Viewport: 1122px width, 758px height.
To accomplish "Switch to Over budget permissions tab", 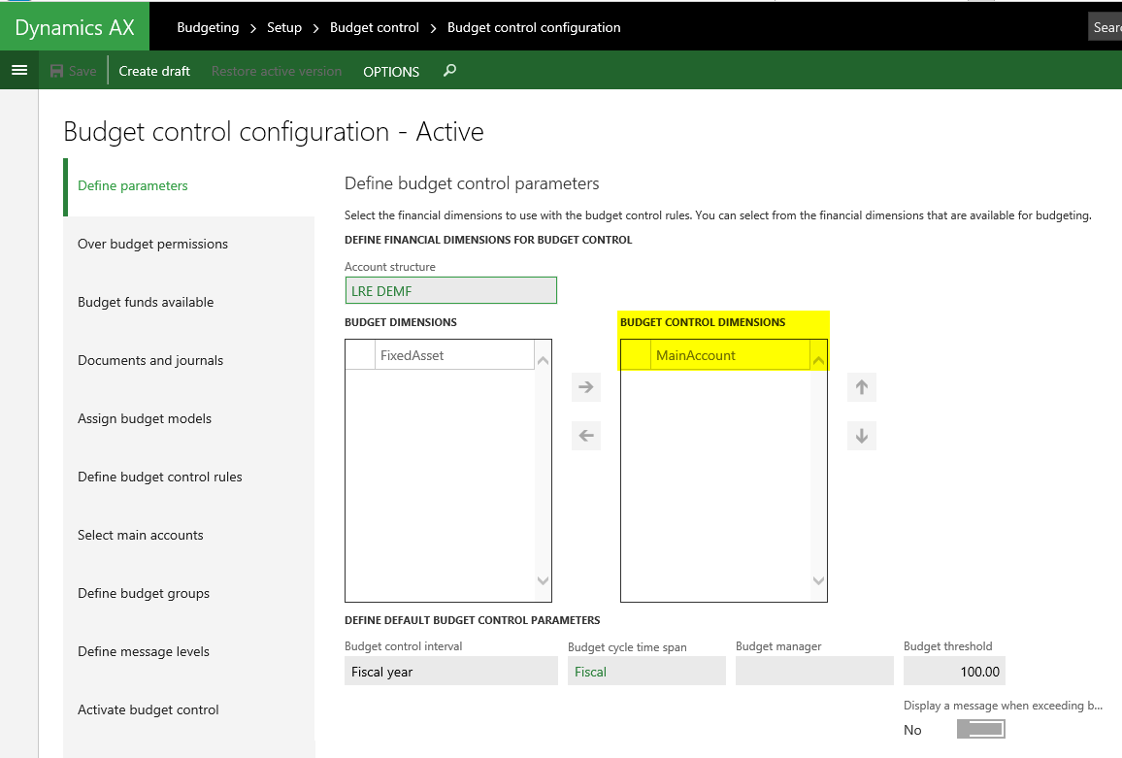I will [x=152, y=244].
